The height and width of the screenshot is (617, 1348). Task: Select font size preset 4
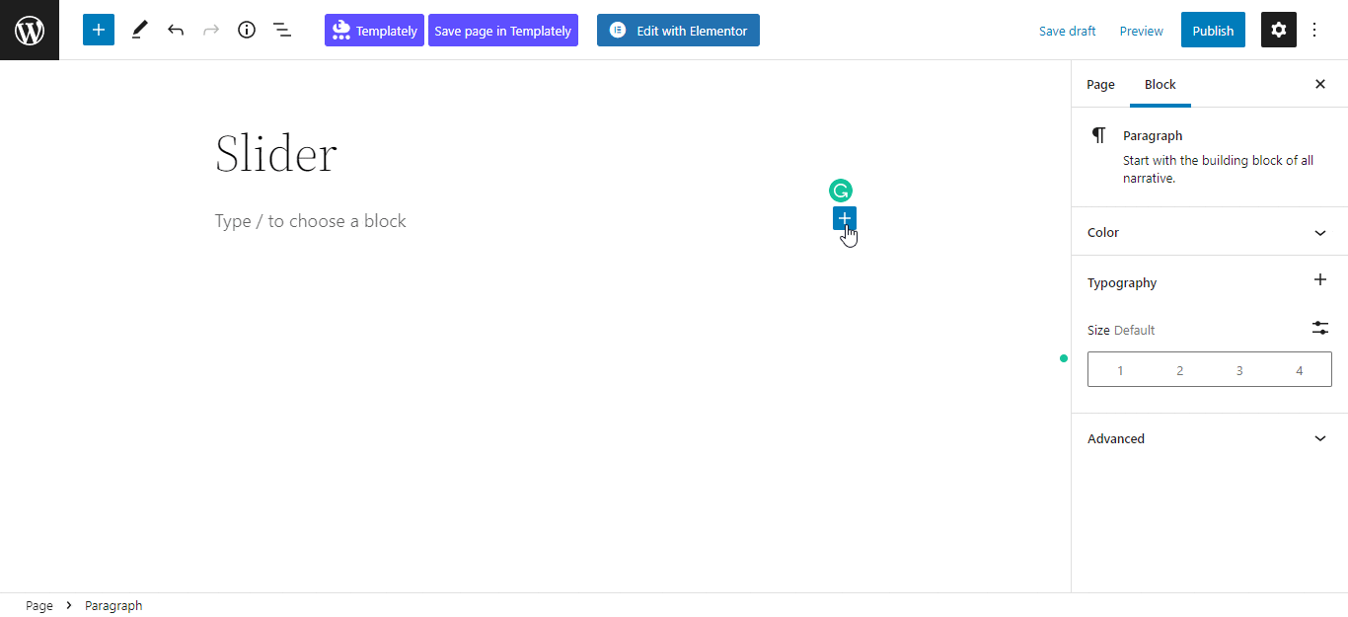1299,369
